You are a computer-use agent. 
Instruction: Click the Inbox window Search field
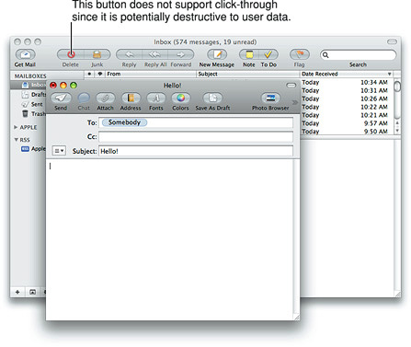pos(358,55)
